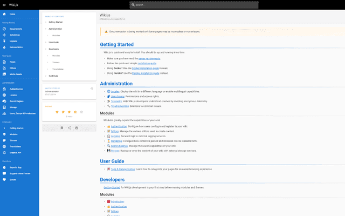
Task: Click Wiki.js logo text in top bar
Action: (13, 5)
